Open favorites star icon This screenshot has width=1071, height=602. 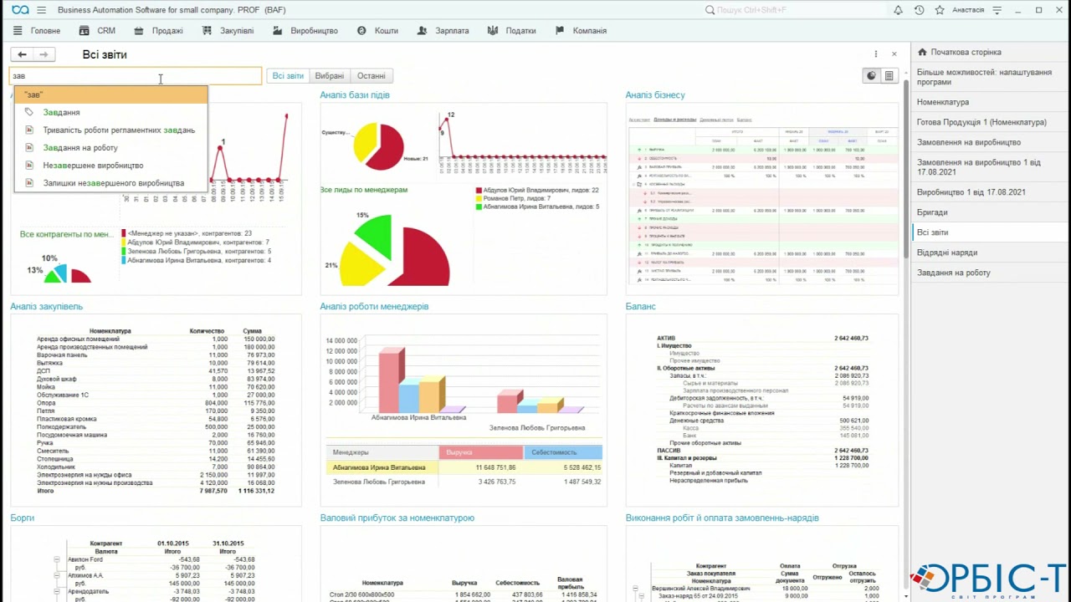point(940,10)
